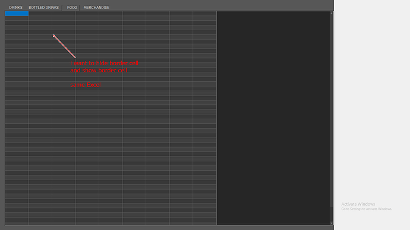Click the empty dark panel right of grid
Image resolution: width=410 pixels, height=230 pixels.
[x=273, y=117]
